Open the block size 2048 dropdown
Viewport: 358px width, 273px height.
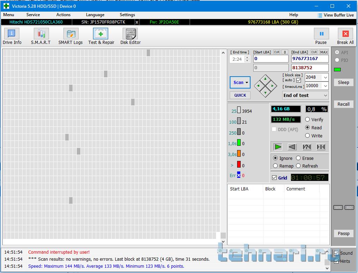pyautogui.click(x=326, y=77)
